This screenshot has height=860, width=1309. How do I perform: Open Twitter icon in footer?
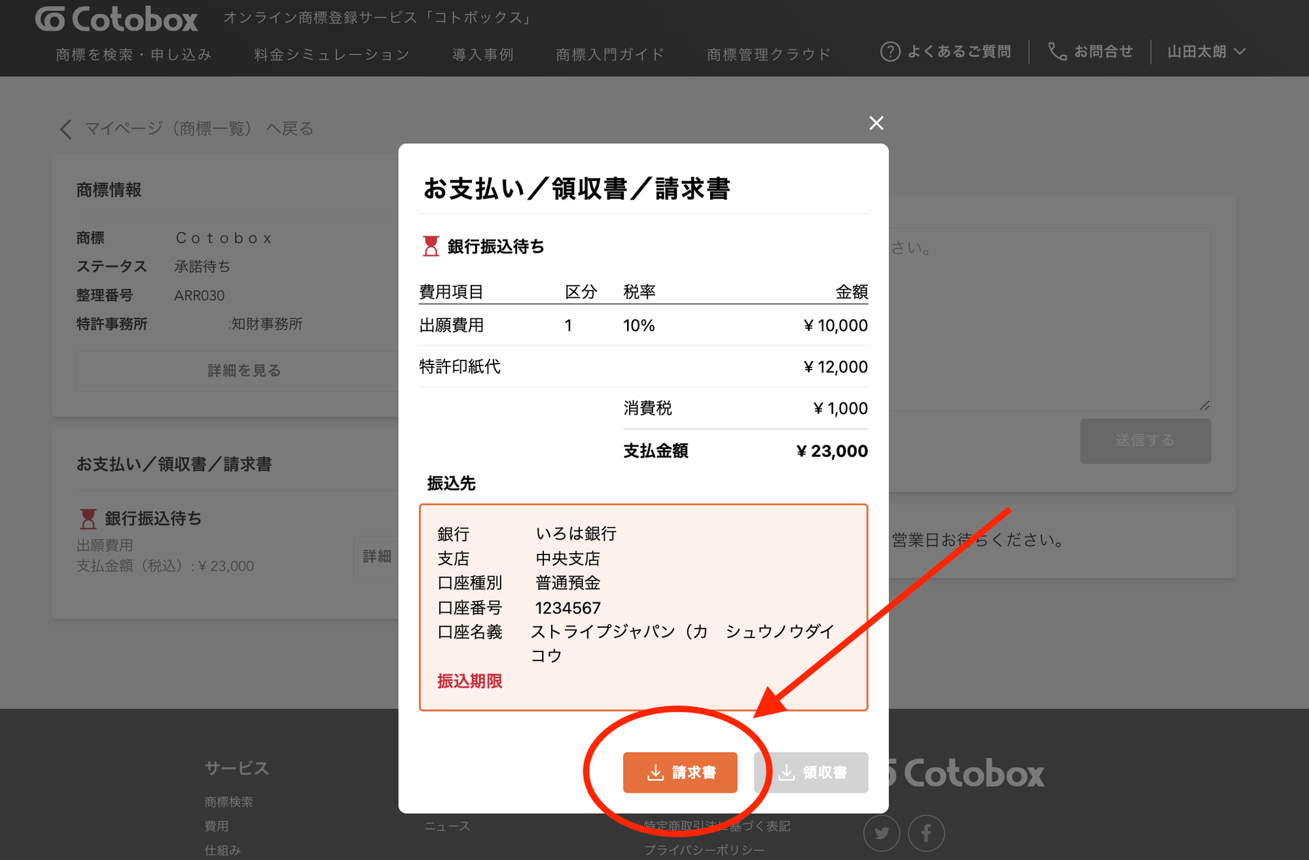point(882,833)
